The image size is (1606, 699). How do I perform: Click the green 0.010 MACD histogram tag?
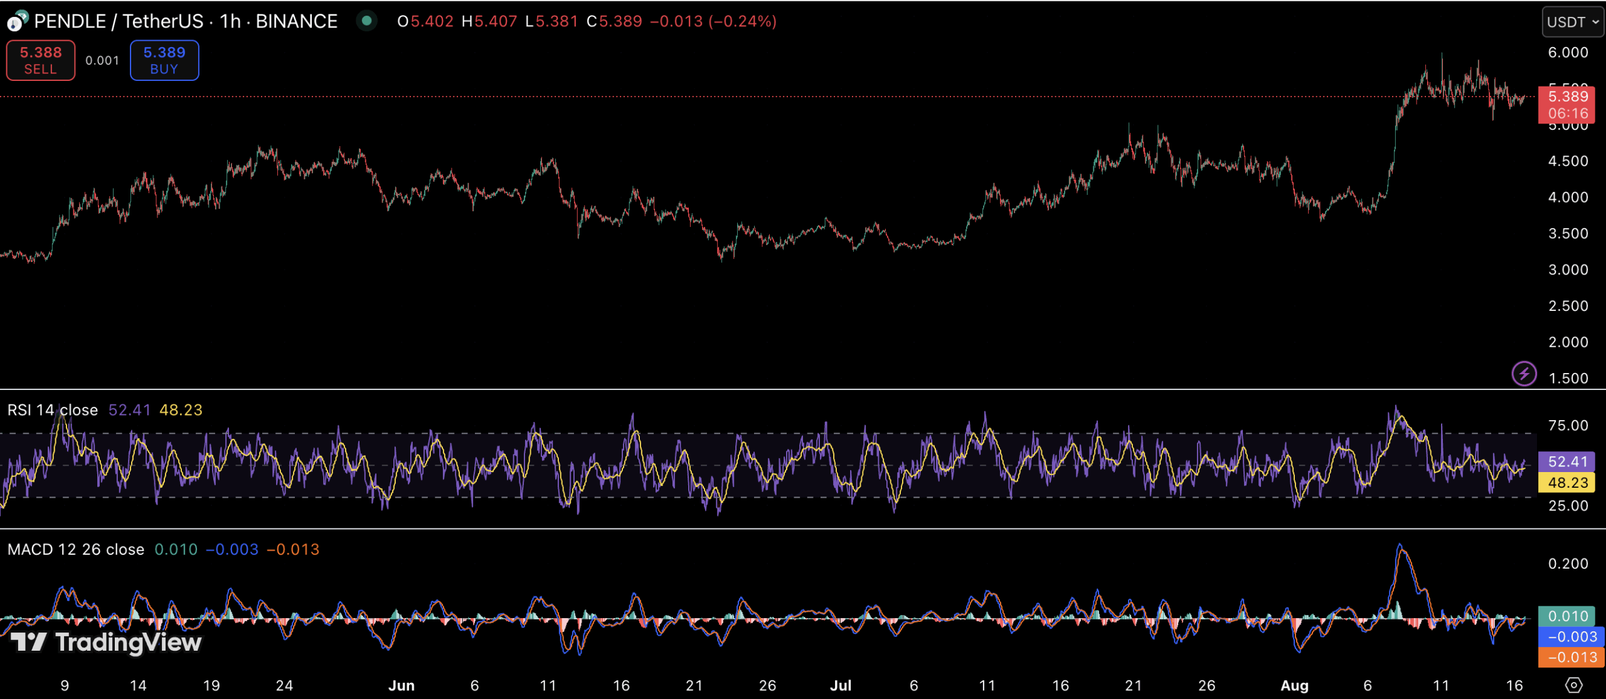(1568, 616)
